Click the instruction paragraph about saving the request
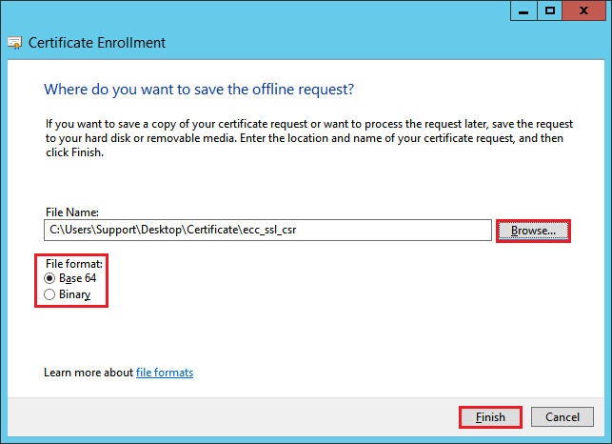612x444 pixels. pyautogui.click(x=305, y=138)
